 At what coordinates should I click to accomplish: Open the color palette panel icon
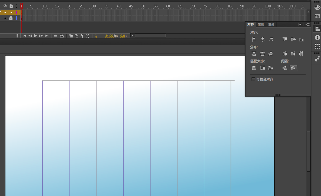pyautogui.click(x=317, y=8)
